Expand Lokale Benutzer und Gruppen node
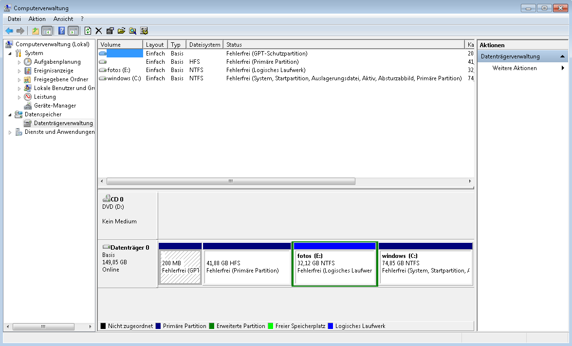This screenshot has height=346, width=572. click(x=19, y=89)
